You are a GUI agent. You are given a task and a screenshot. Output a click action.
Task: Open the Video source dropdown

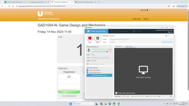click(x=102, y=55)
